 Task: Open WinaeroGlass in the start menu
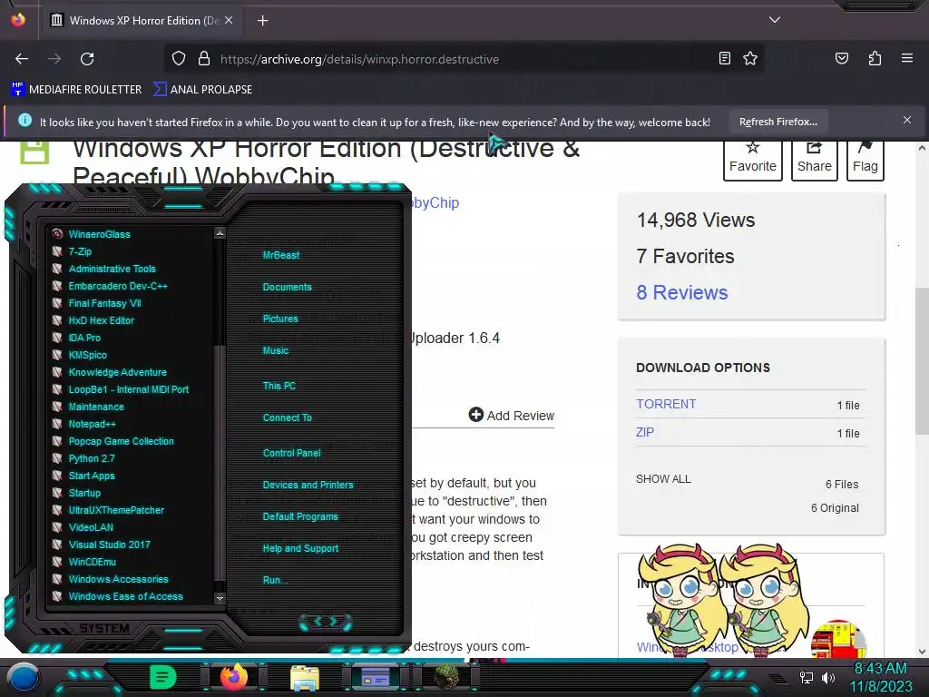tap(99, 234)
